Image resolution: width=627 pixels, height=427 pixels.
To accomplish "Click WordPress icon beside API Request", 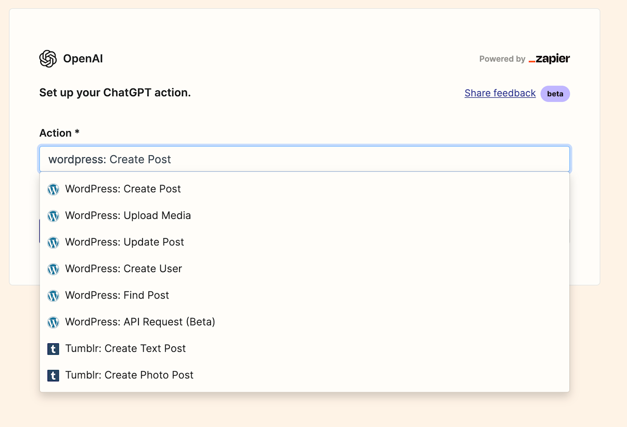I will (x=53, y=322).
